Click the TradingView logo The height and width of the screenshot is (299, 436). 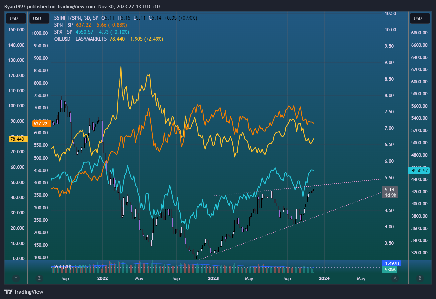coord(24,292)
